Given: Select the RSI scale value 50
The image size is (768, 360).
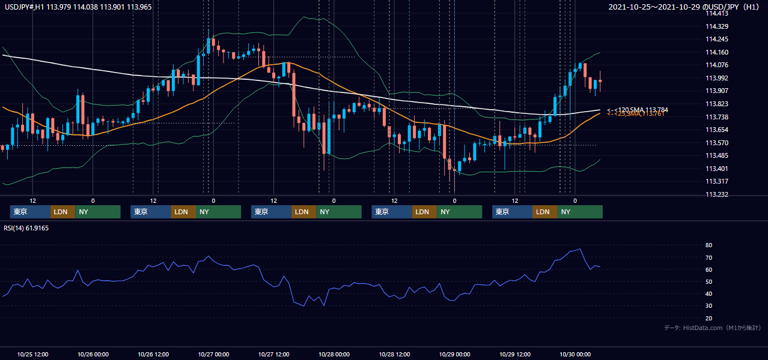Looking at the screenshot, I should pos(709,281).
